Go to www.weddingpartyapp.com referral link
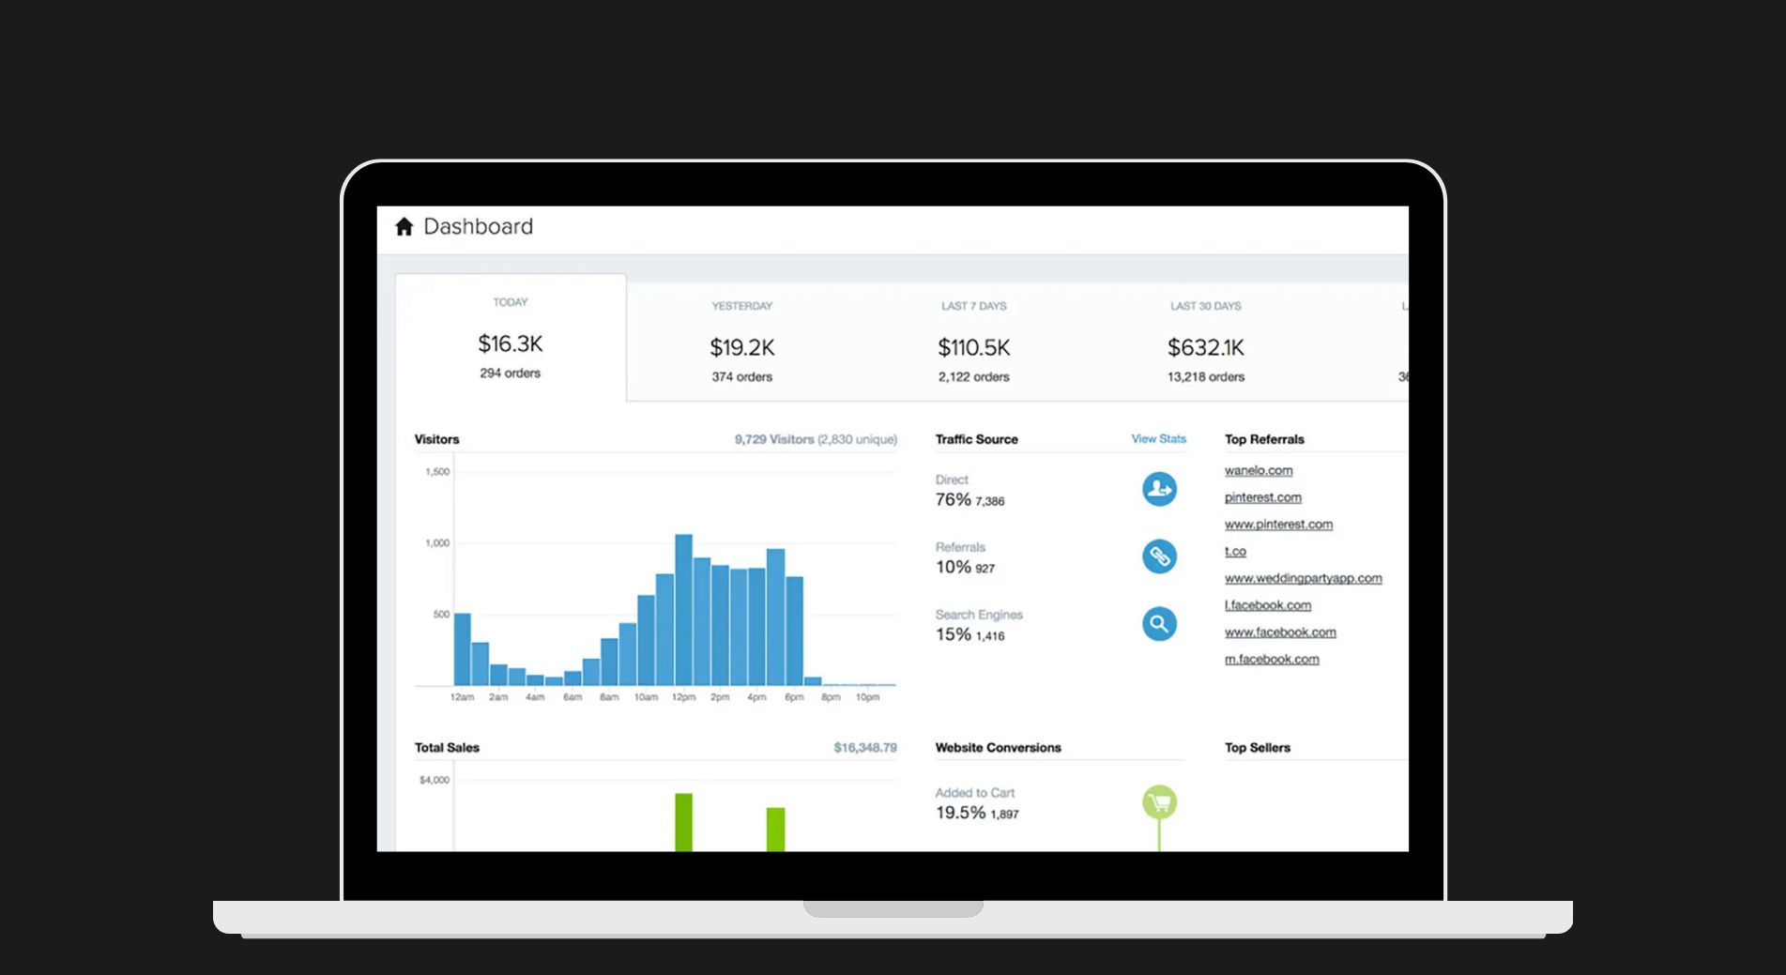This screenshot has height=975, width=1786. 1304,578
